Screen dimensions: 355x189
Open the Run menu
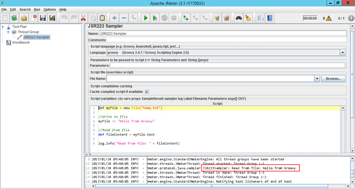[37, 9]
